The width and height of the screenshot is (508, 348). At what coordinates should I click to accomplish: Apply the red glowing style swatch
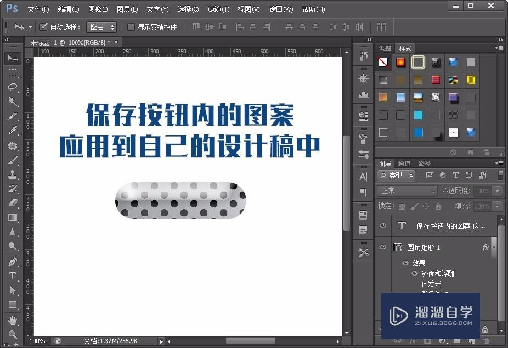(x=401, y=62)
